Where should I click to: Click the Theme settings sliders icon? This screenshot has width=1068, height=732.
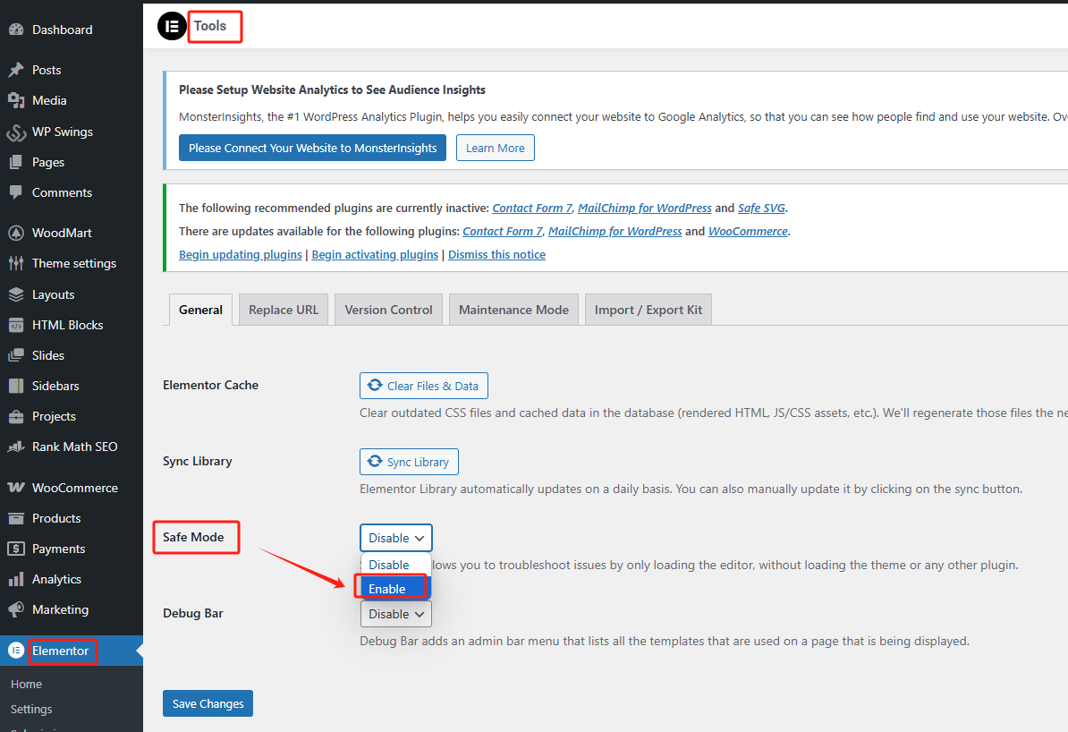[15, 263]
